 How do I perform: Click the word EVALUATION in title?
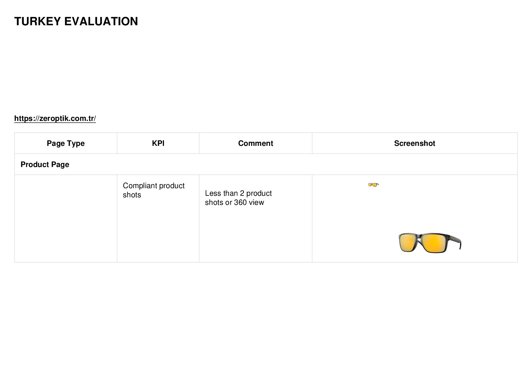click(x=101, y=21)
